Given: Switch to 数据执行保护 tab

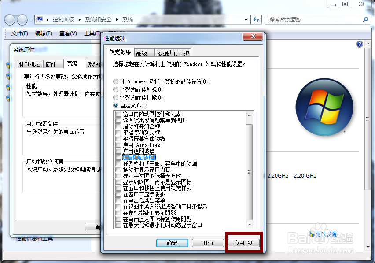Looking at the screenshot, I should click(173, 53).
